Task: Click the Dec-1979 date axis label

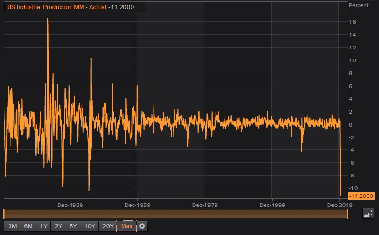Action: [x=205, y=206]
